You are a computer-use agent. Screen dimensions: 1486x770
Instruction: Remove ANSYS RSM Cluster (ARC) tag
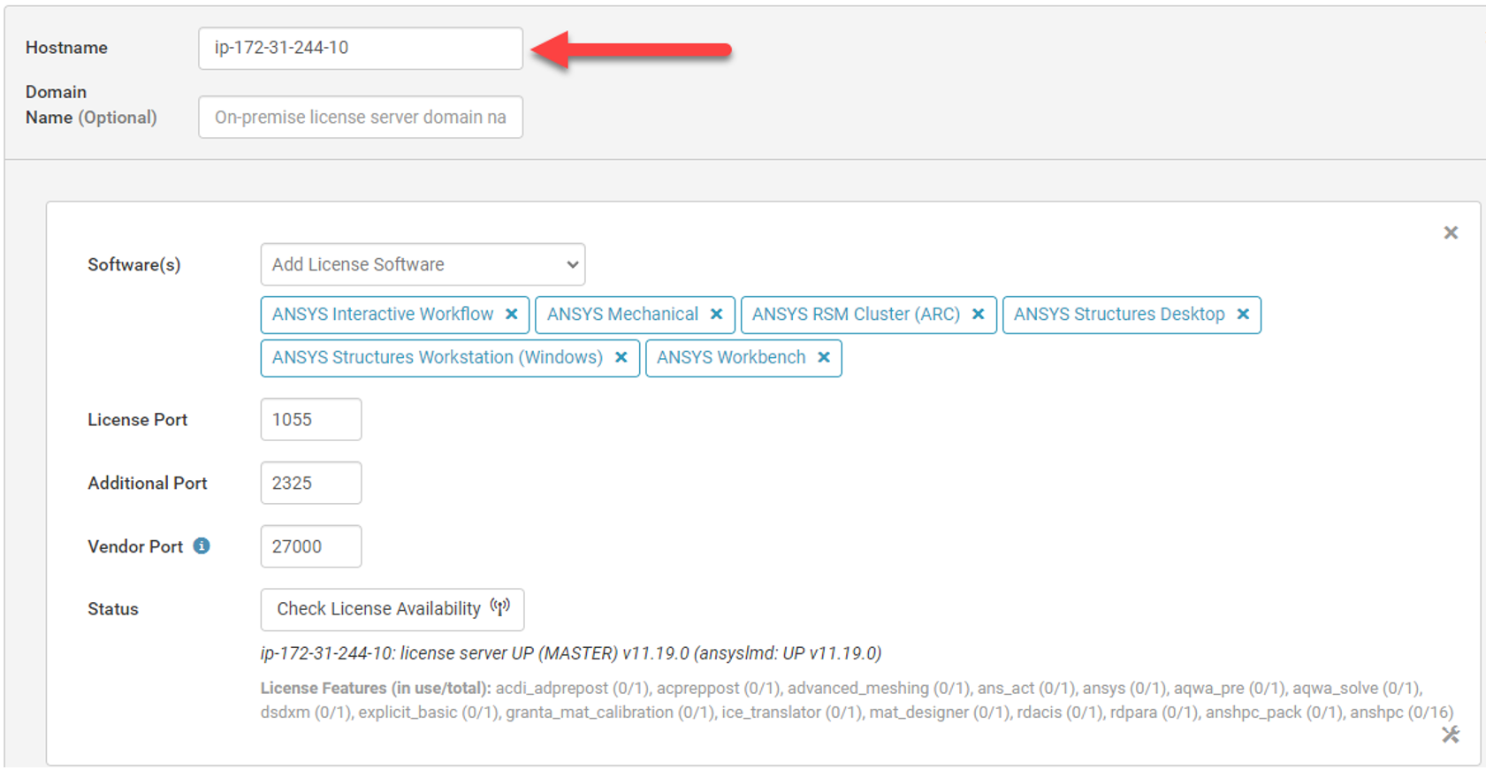click(978, 315)
